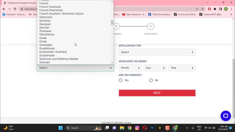
Task: Go to step 3 Employment circle
Action: point(151,26)
